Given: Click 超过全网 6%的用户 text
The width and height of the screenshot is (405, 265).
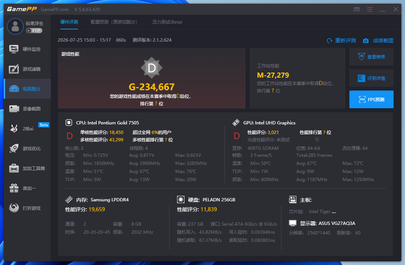Looking at the screenshot, I should (152, 132).
